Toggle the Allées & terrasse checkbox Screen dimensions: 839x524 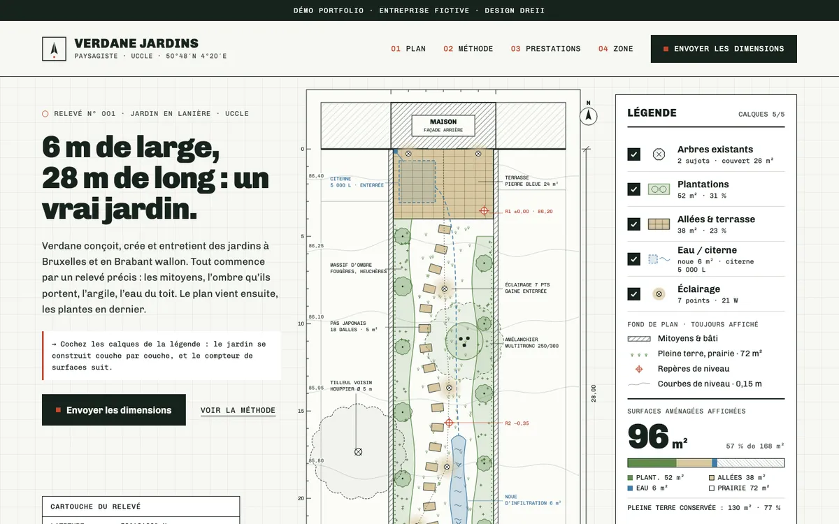click(x=634, y=224)
